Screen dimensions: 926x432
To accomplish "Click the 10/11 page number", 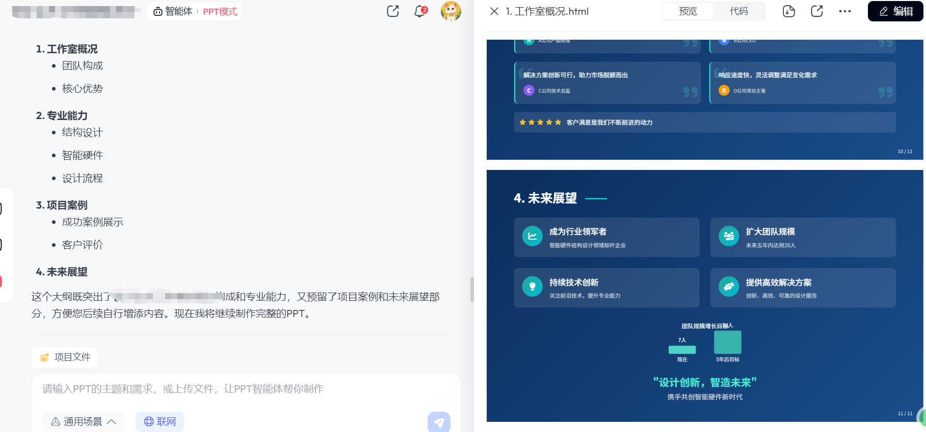I will (905, 152).
